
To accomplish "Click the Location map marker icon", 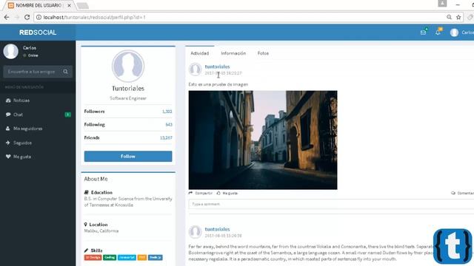I will [x=86, y=225].
